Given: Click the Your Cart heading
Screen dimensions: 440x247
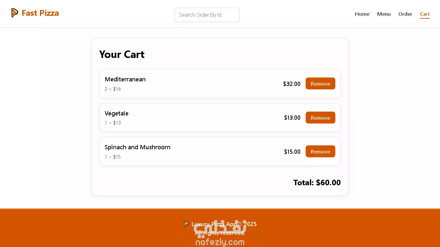Looking at the screenshot, I should tap(122, 54).
